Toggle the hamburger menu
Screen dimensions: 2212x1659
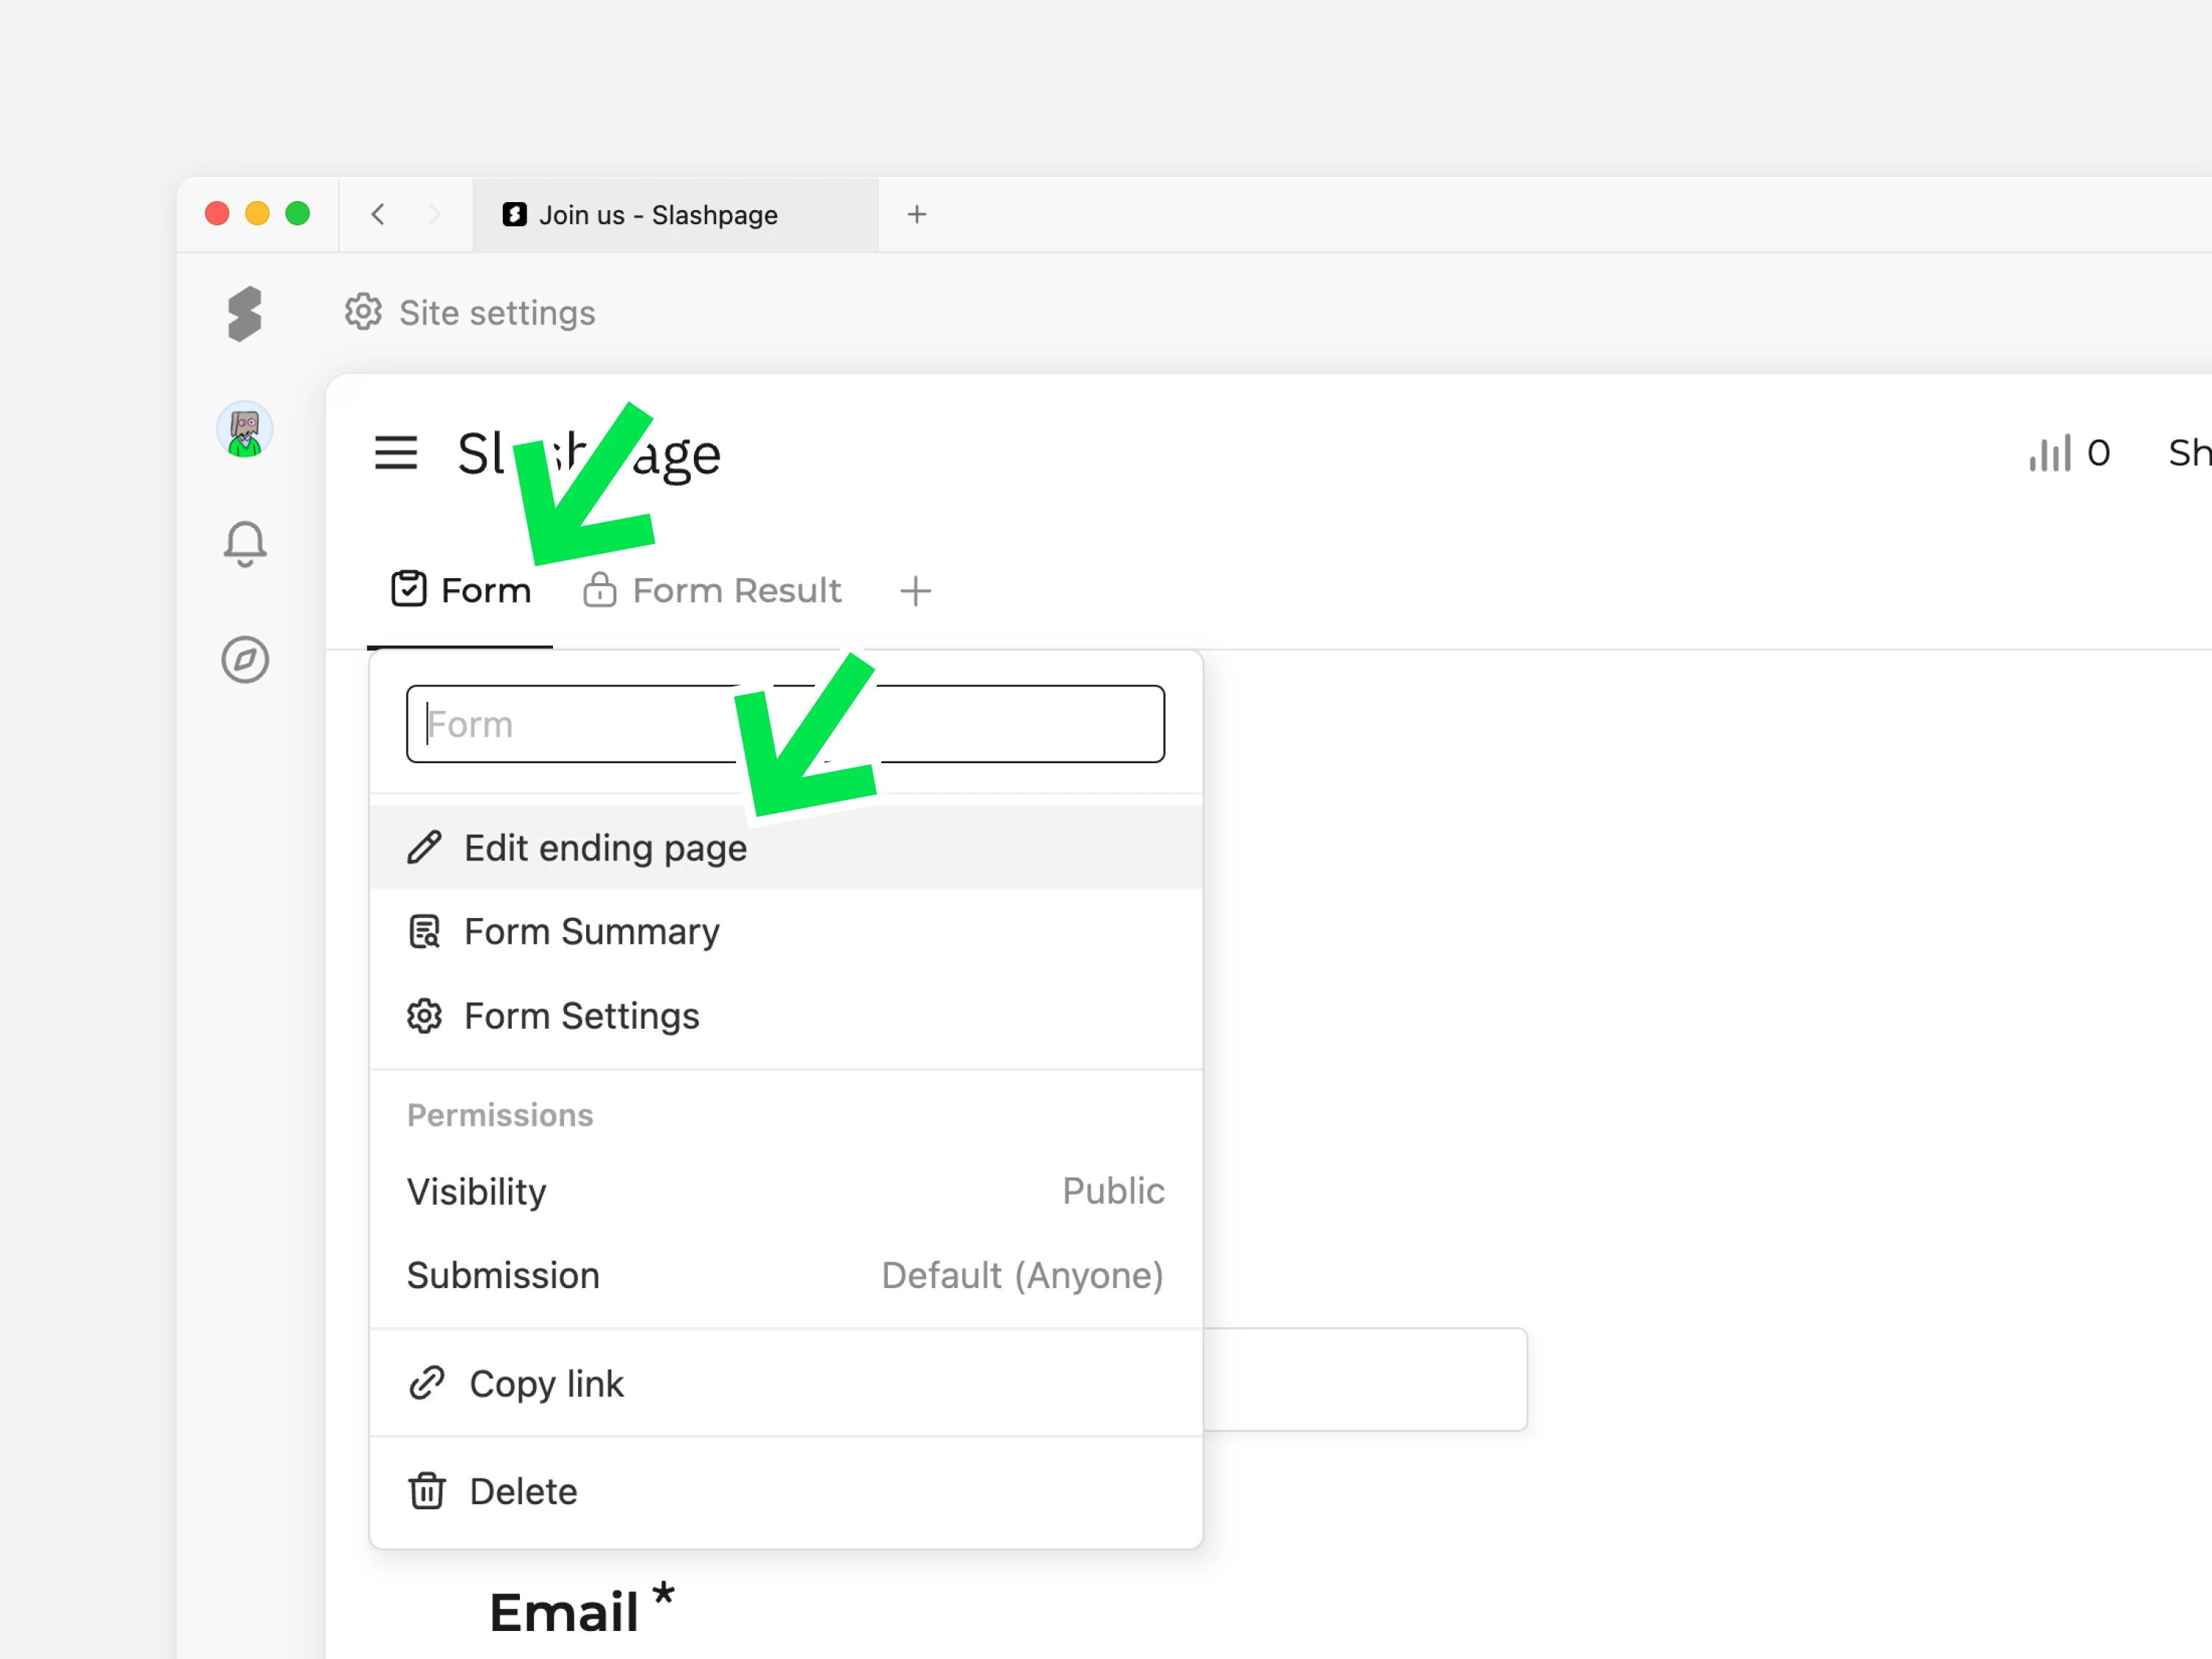point(396,453)
